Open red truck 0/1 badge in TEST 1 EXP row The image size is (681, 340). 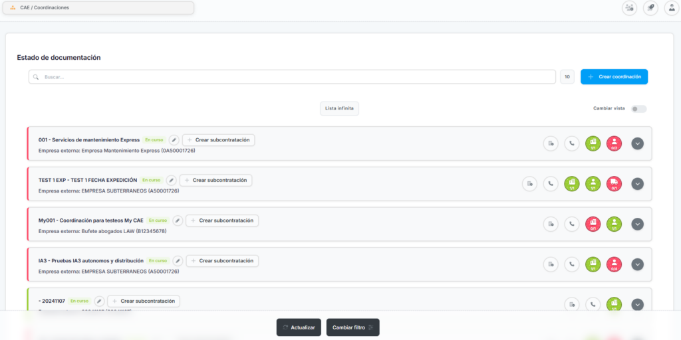click(614, 184)
